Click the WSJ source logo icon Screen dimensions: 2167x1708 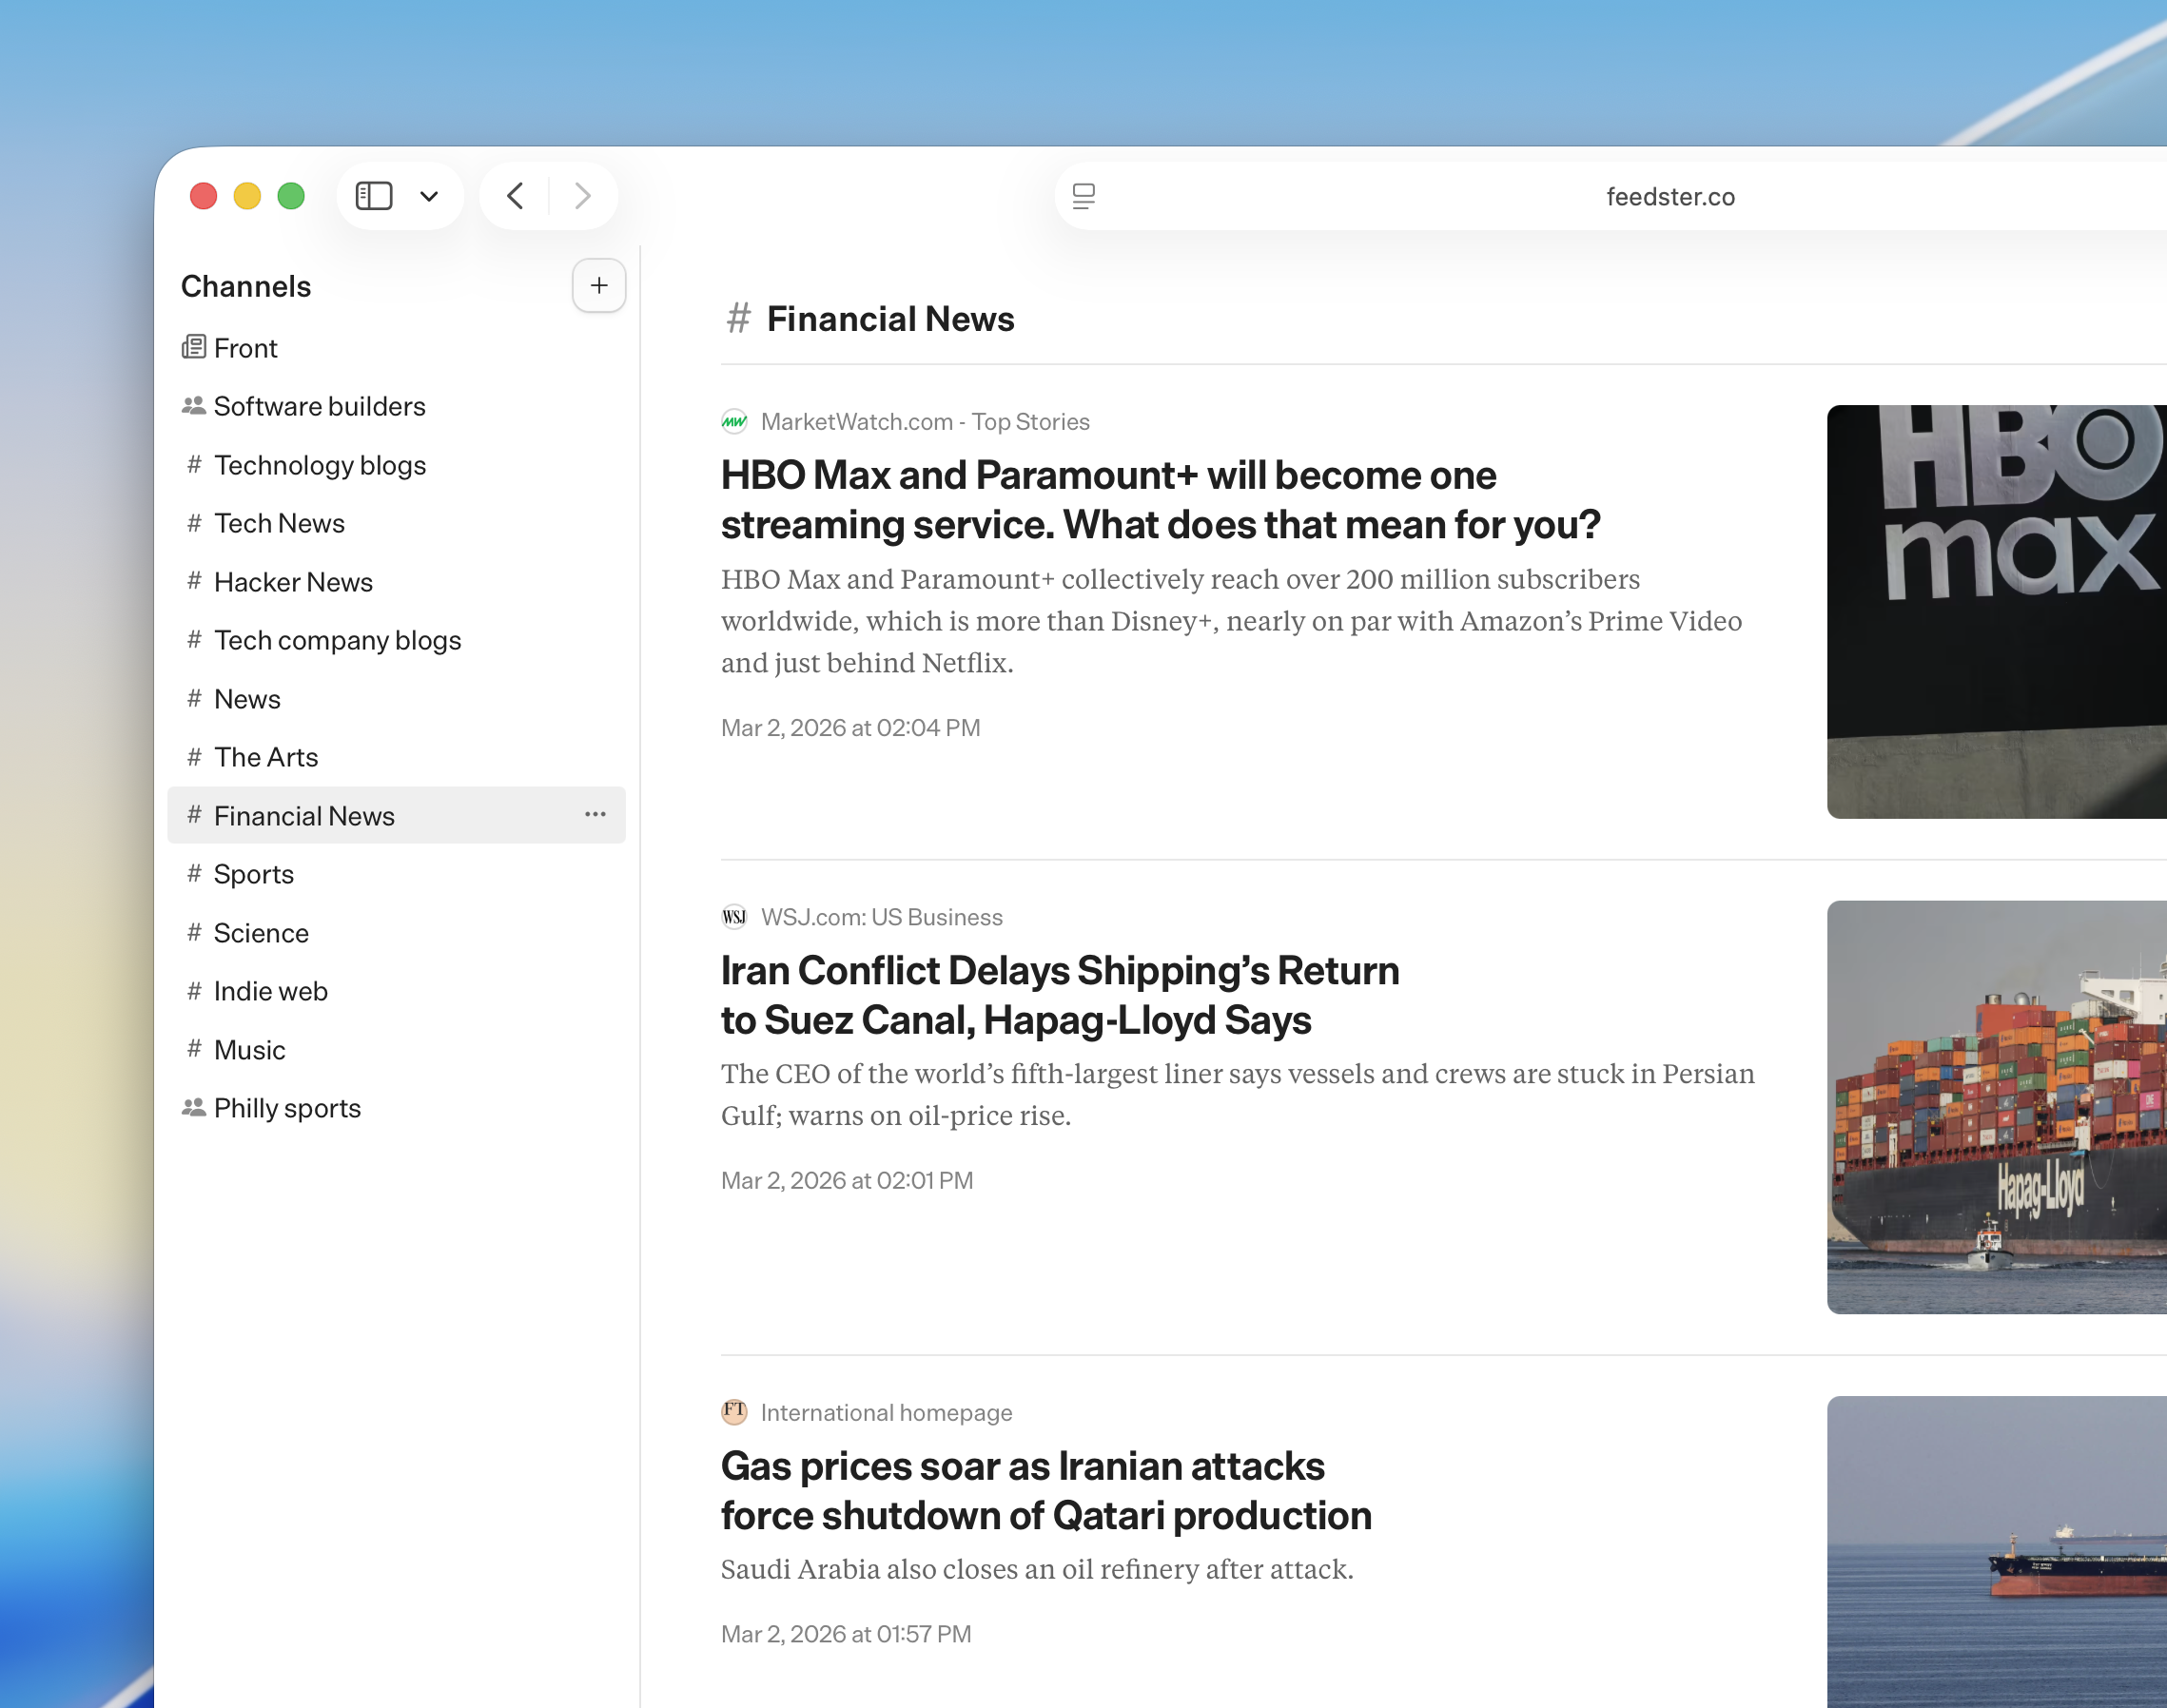(734, 917)
